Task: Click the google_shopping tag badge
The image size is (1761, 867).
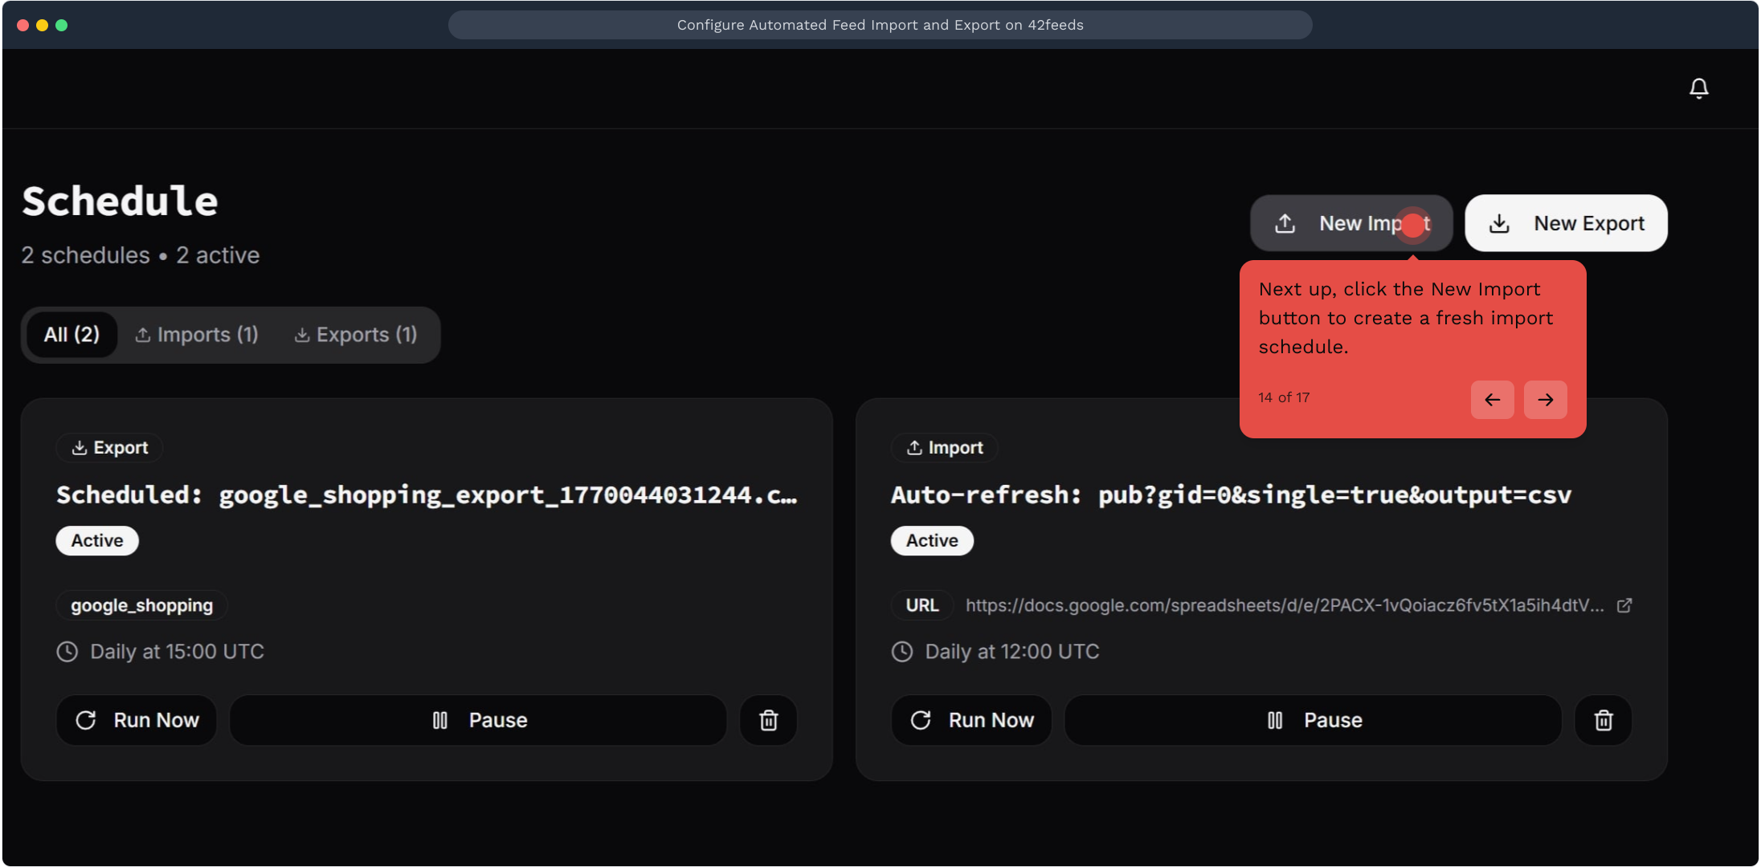Action: pos(141,605)
